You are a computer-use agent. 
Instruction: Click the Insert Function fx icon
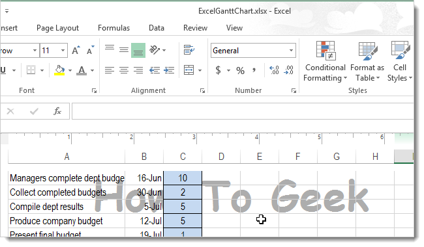pos(57,111)
